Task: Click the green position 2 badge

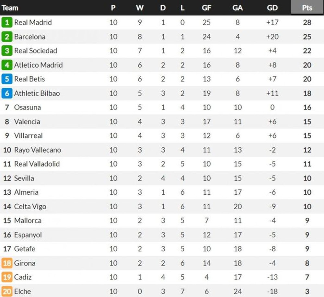Action: (7, 37)
